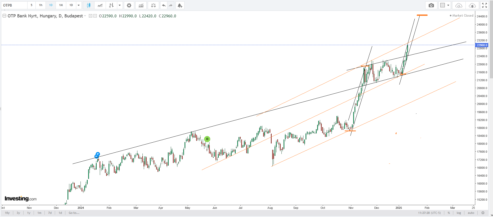Zoom the chart to 10y range
This screenshot has height=217, width=493.
point(7,213)
